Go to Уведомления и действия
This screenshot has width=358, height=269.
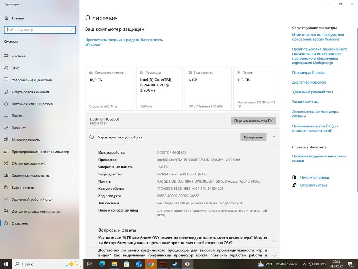click(x=32, y=80)
